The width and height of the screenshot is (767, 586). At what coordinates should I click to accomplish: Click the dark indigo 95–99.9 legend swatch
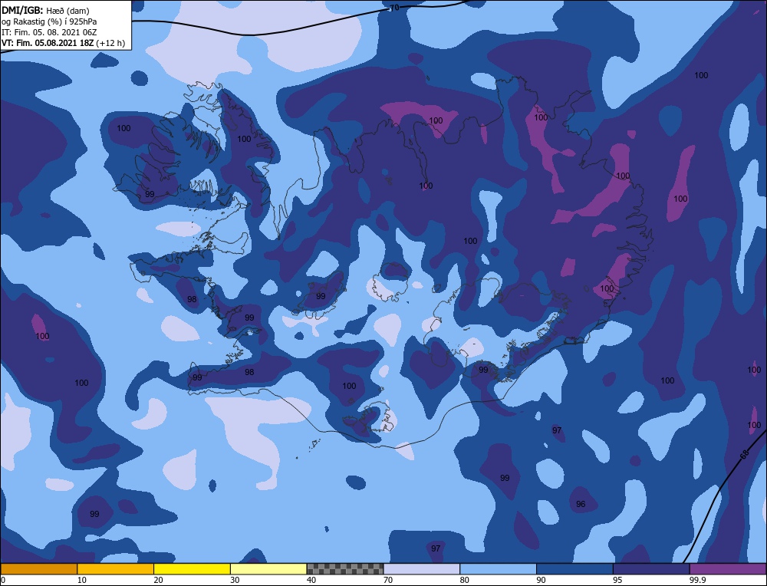click(651, 568)
